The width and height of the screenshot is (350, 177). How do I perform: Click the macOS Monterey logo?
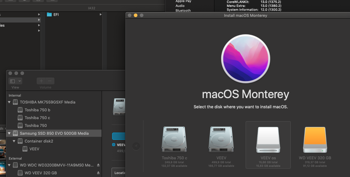click(246, 59)
